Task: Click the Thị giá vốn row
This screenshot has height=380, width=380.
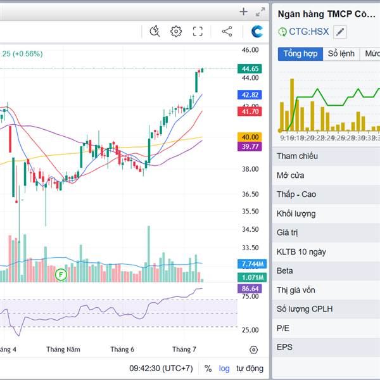Action: click(x=326, y=290)
